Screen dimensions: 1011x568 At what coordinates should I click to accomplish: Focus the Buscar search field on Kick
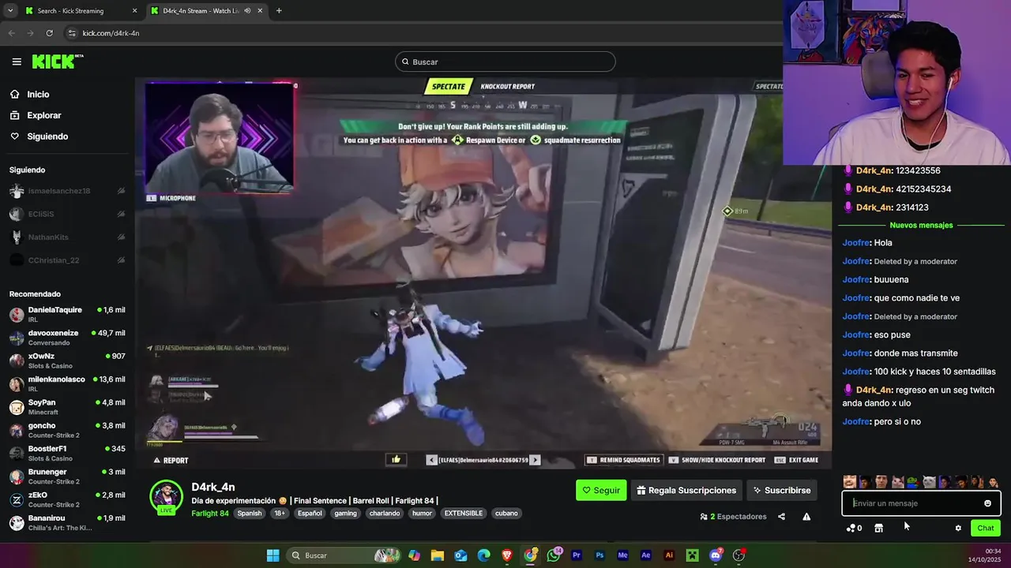[x=505, y=62]
